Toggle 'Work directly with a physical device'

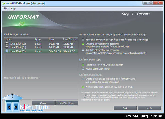83,87
